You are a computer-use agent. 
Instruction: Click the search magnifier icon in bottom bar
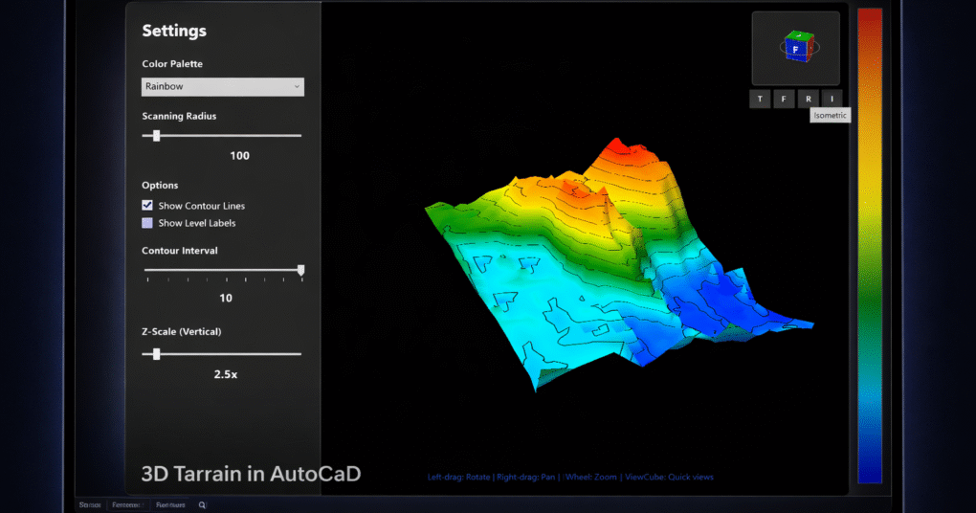pyautogui.click(x=202, y=504)
